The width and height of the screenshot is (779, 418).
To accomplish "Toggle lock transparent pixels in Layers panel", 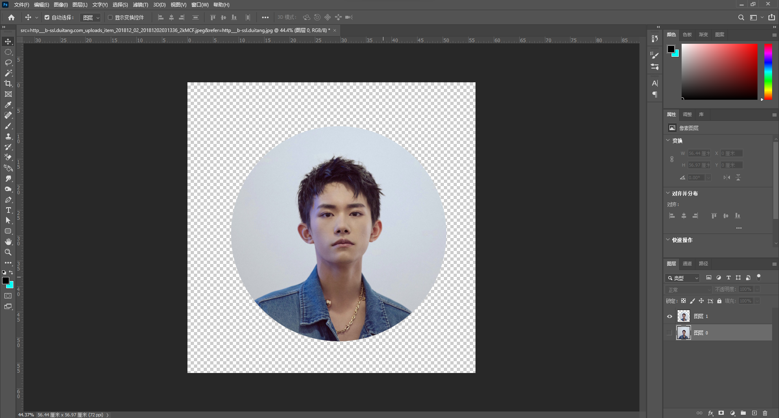I will 683,301.
